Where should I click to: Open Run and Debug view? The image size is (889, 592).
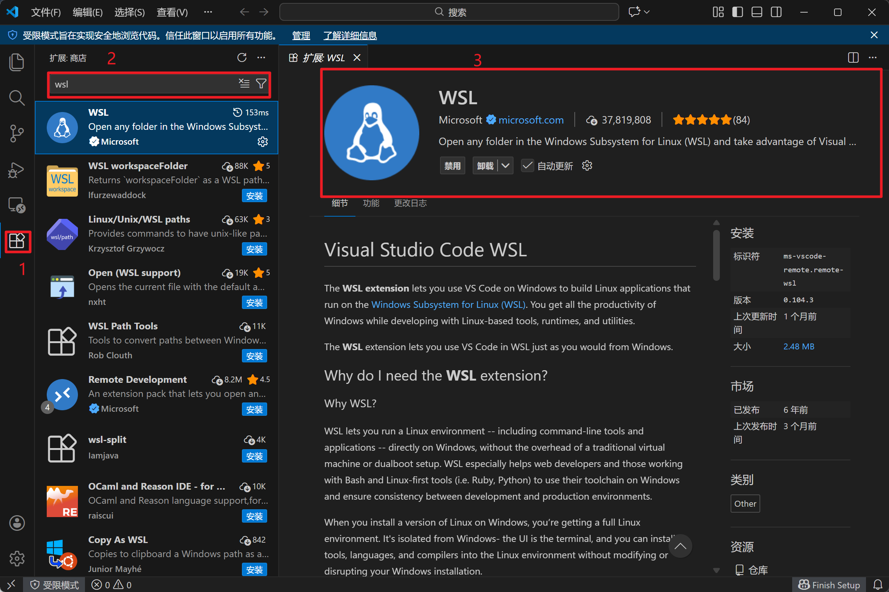point(17,170)
